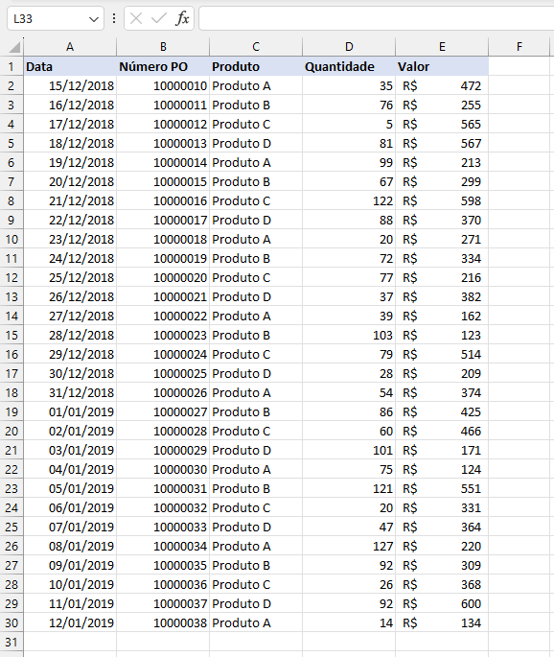The height and width of the screenshot is (657, 554).
Task: Select row 30 header
Action: point(12,622)
